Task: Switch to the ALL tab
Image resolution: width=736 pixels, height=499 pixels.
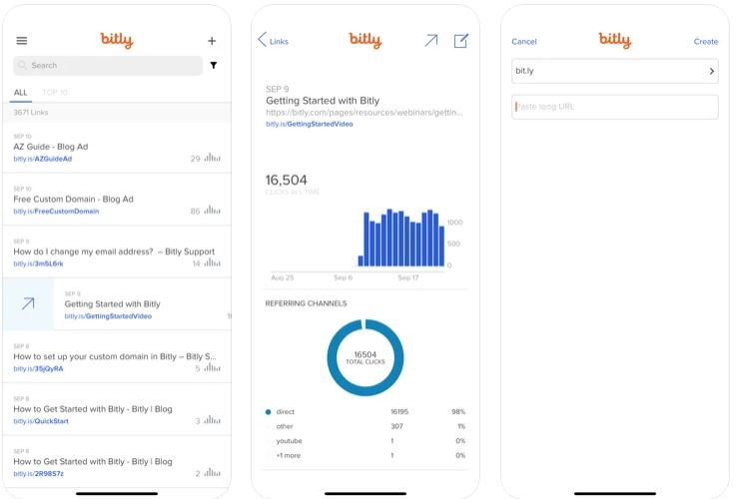Action: tap(20, 93)
